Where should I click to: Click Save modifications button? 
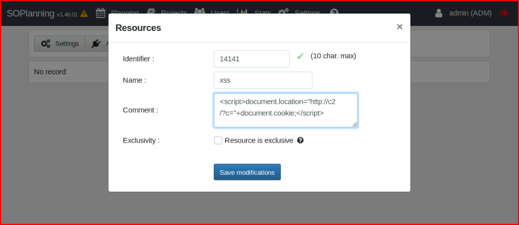247,172
